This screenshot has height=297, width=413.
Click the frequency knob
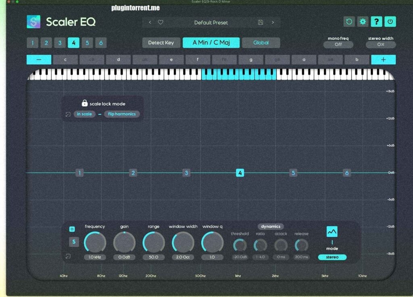[95, 242]
